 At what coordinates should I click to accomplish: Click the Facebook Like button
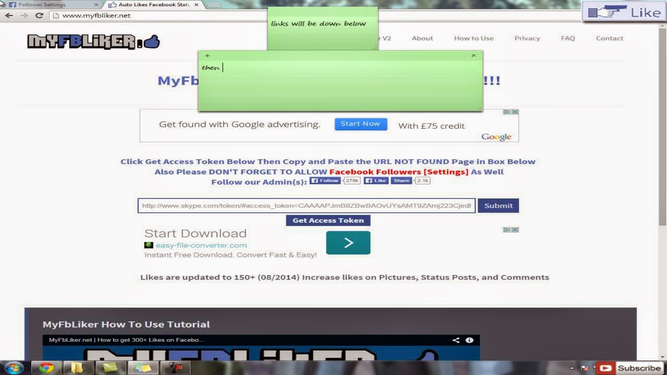click(x=376, y=181)
